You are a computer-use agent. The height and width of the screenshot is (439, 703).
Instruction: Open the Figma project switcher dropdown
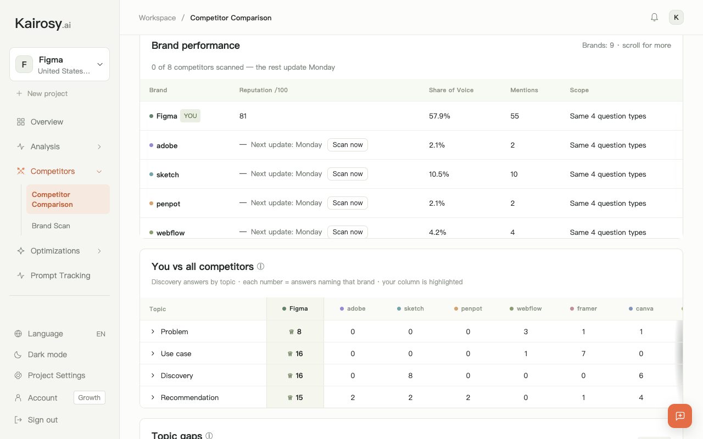coord(59,64)
